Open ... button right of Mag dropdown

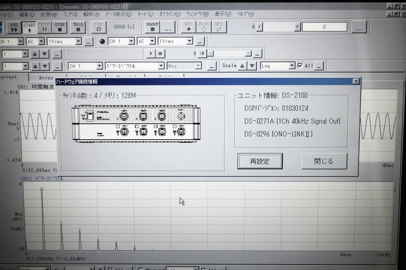point(211,66)
